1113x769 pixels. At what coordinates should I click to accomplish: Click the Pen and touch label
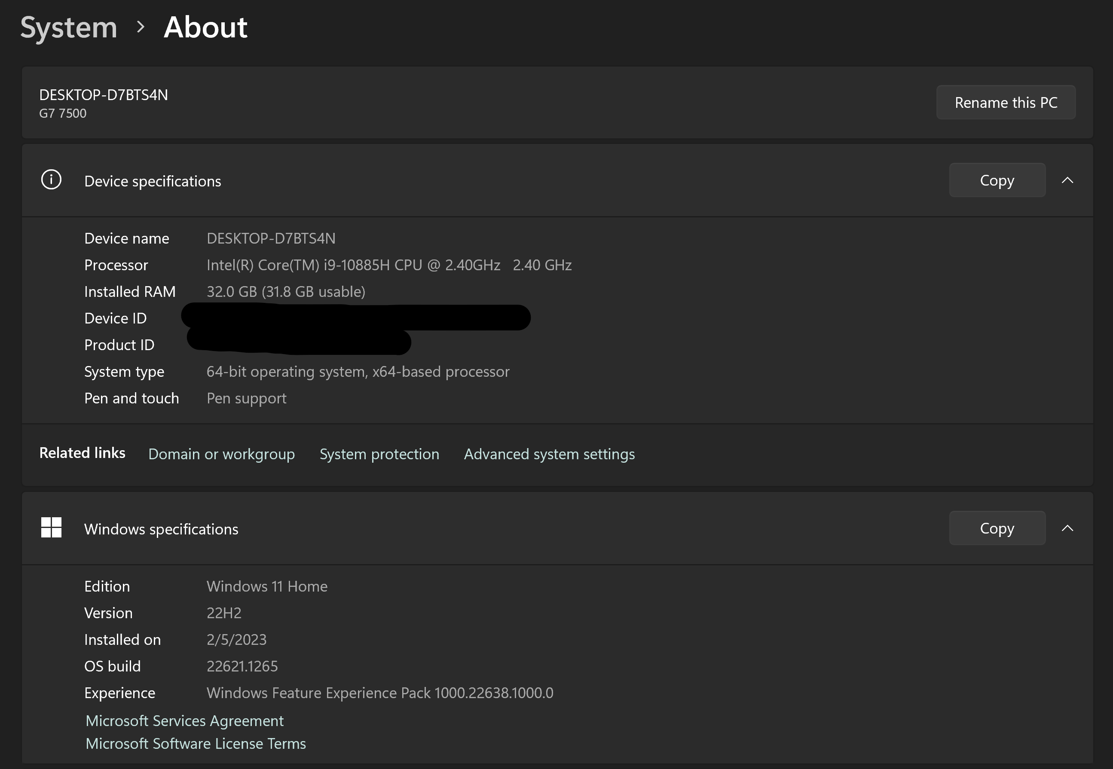coord(131,399)
